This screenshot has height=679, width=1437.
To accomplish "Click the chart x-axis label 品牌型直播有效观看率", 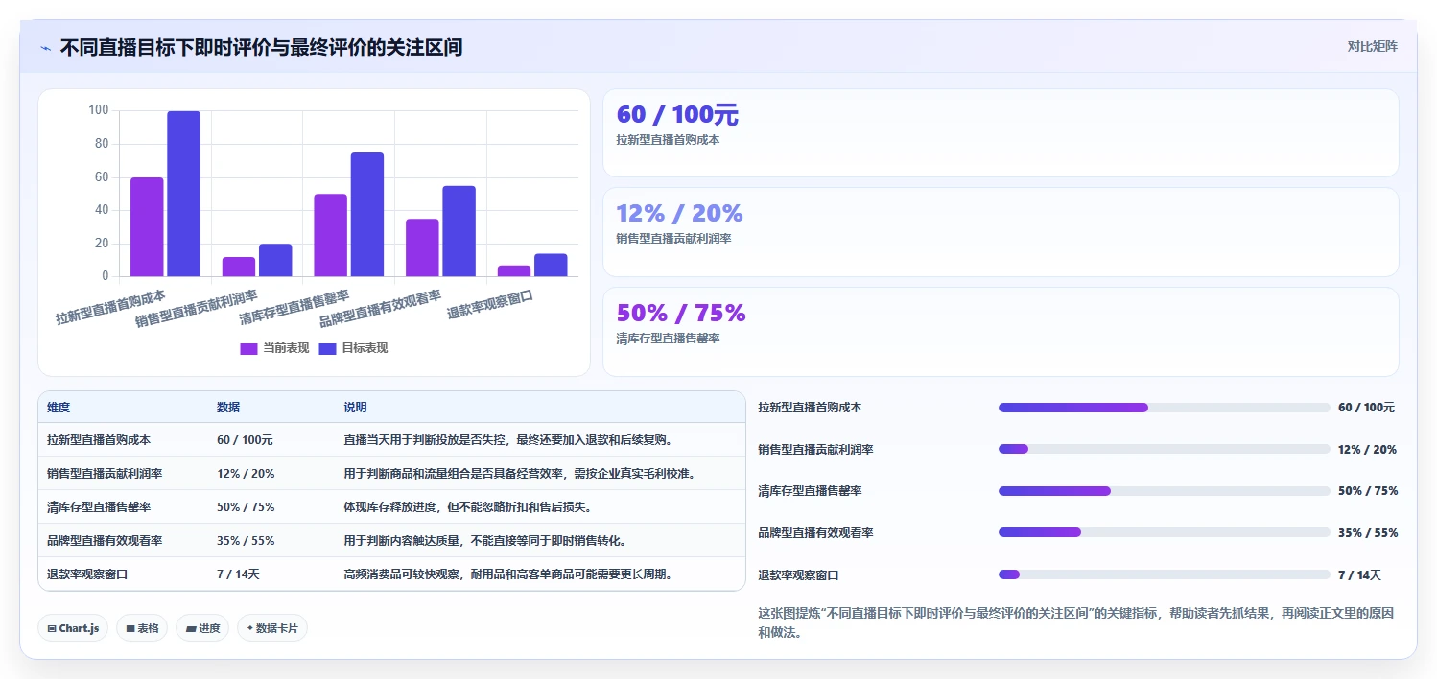I will 381,309.
